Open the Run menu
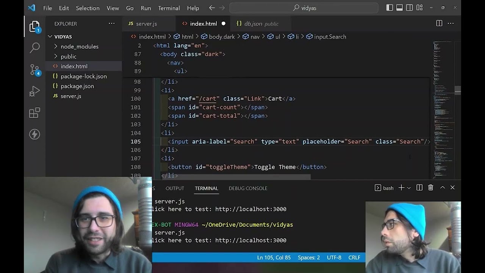 [x=146, y=8]
